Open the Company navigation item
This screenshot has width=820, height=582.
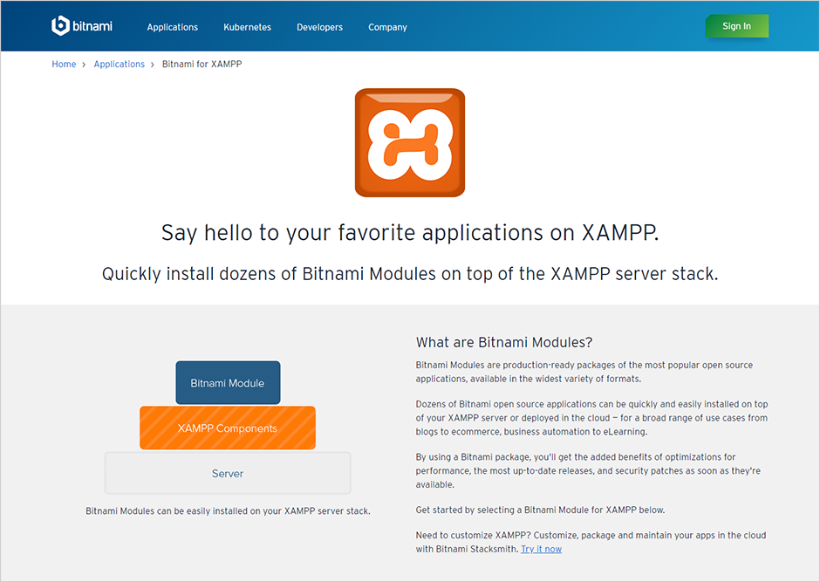387,27
